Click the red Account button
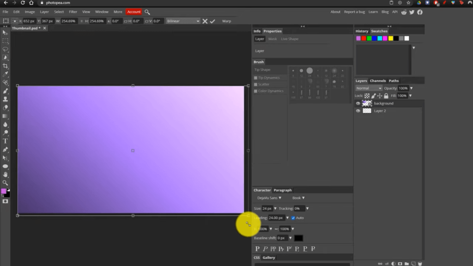Image resolution: width=473 pixels, height=266 pixels. pyautogui.click(x=134, y=12)
